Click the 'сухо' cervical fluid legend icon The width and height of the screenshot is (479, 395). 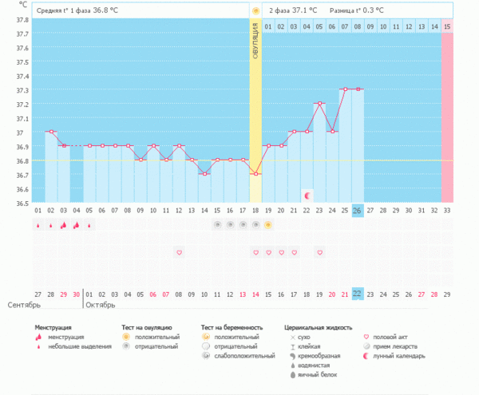pos(291,338)
